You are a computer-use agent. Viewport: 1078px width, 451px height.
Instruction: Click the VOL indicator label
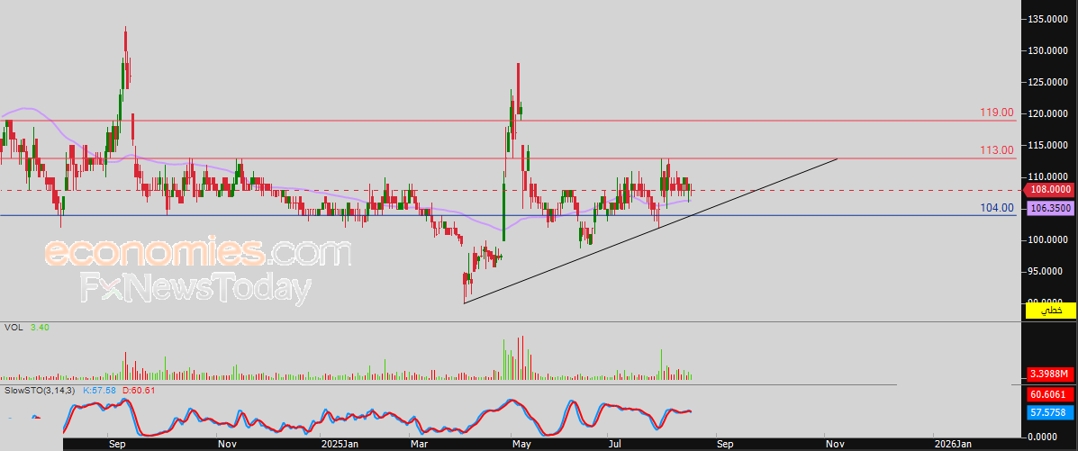coord(13,328)
